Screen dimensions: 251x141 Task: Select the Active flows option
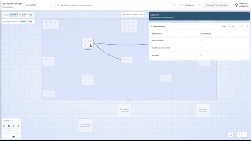(x=13, y=15)
